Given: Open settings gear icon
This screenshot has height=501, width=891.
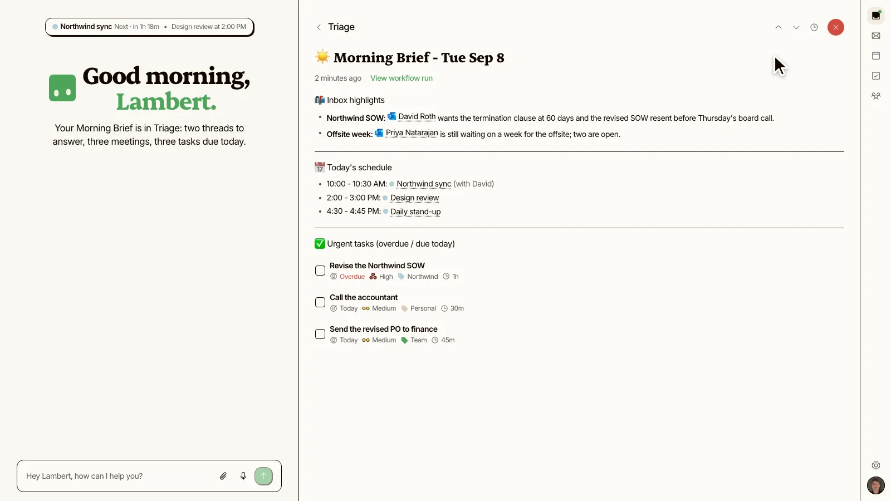Looking at the screenshot, I should (876, 465).
